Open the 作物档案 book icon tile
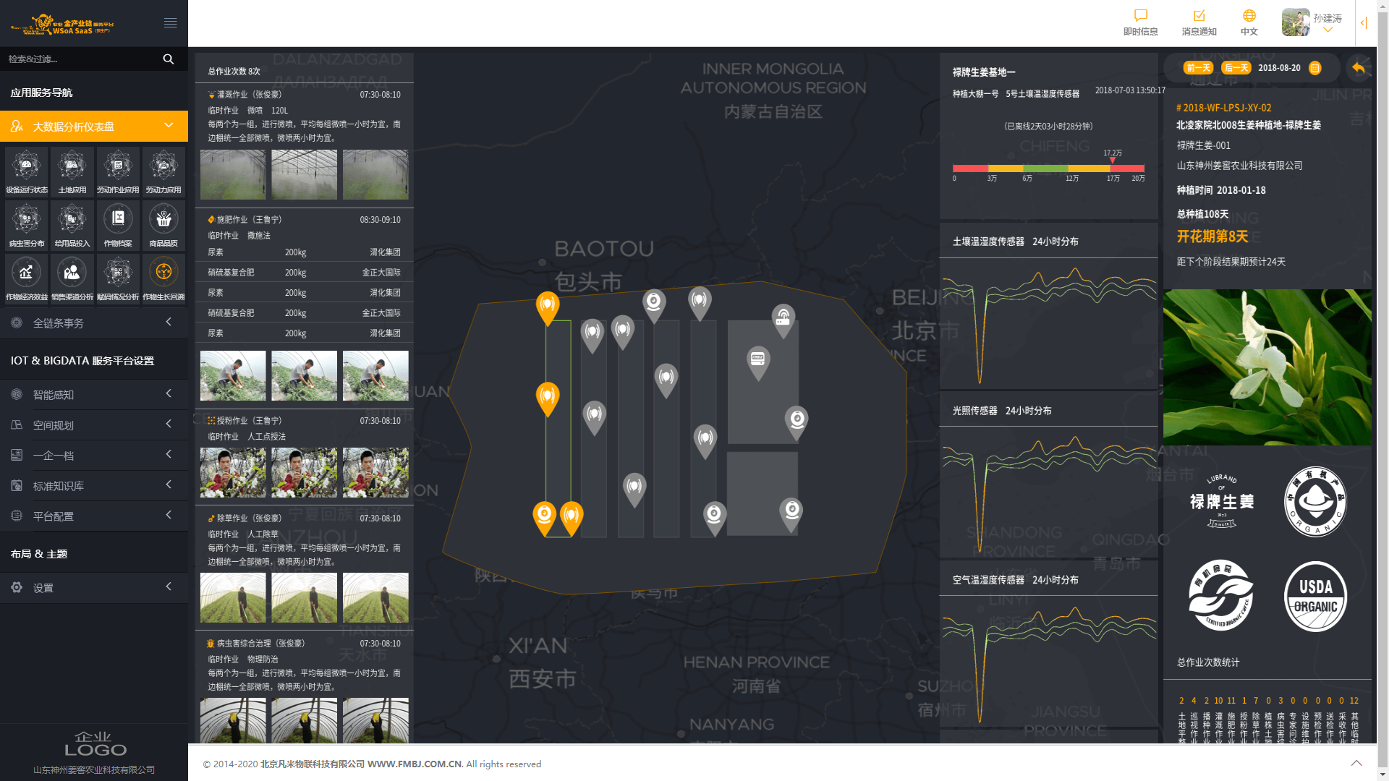 (x=118, y=225)
